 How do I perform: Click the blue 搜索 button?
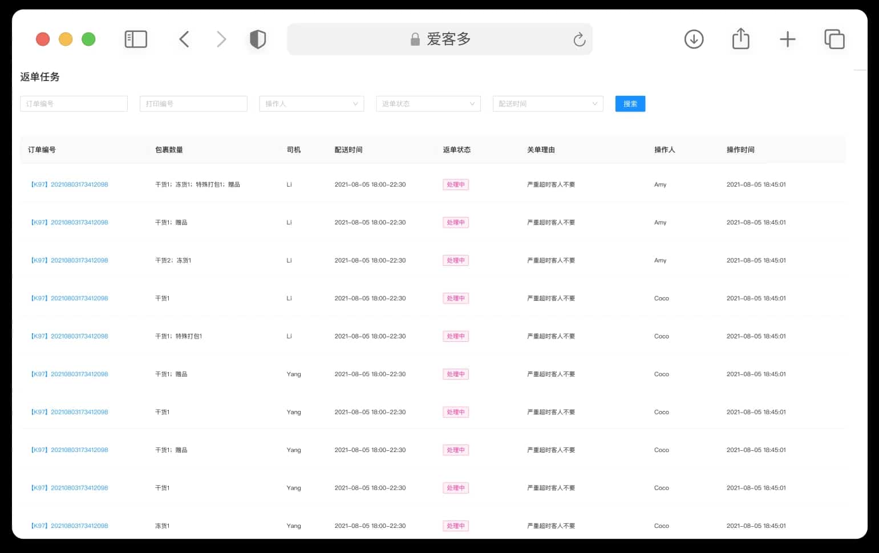point(630,104)
